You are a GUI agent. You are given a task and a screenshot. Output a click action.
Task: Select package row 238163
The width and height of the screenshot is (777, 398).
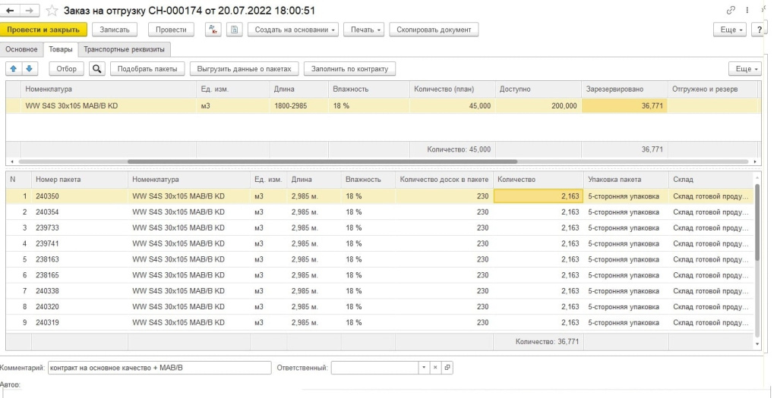(380, 259)
